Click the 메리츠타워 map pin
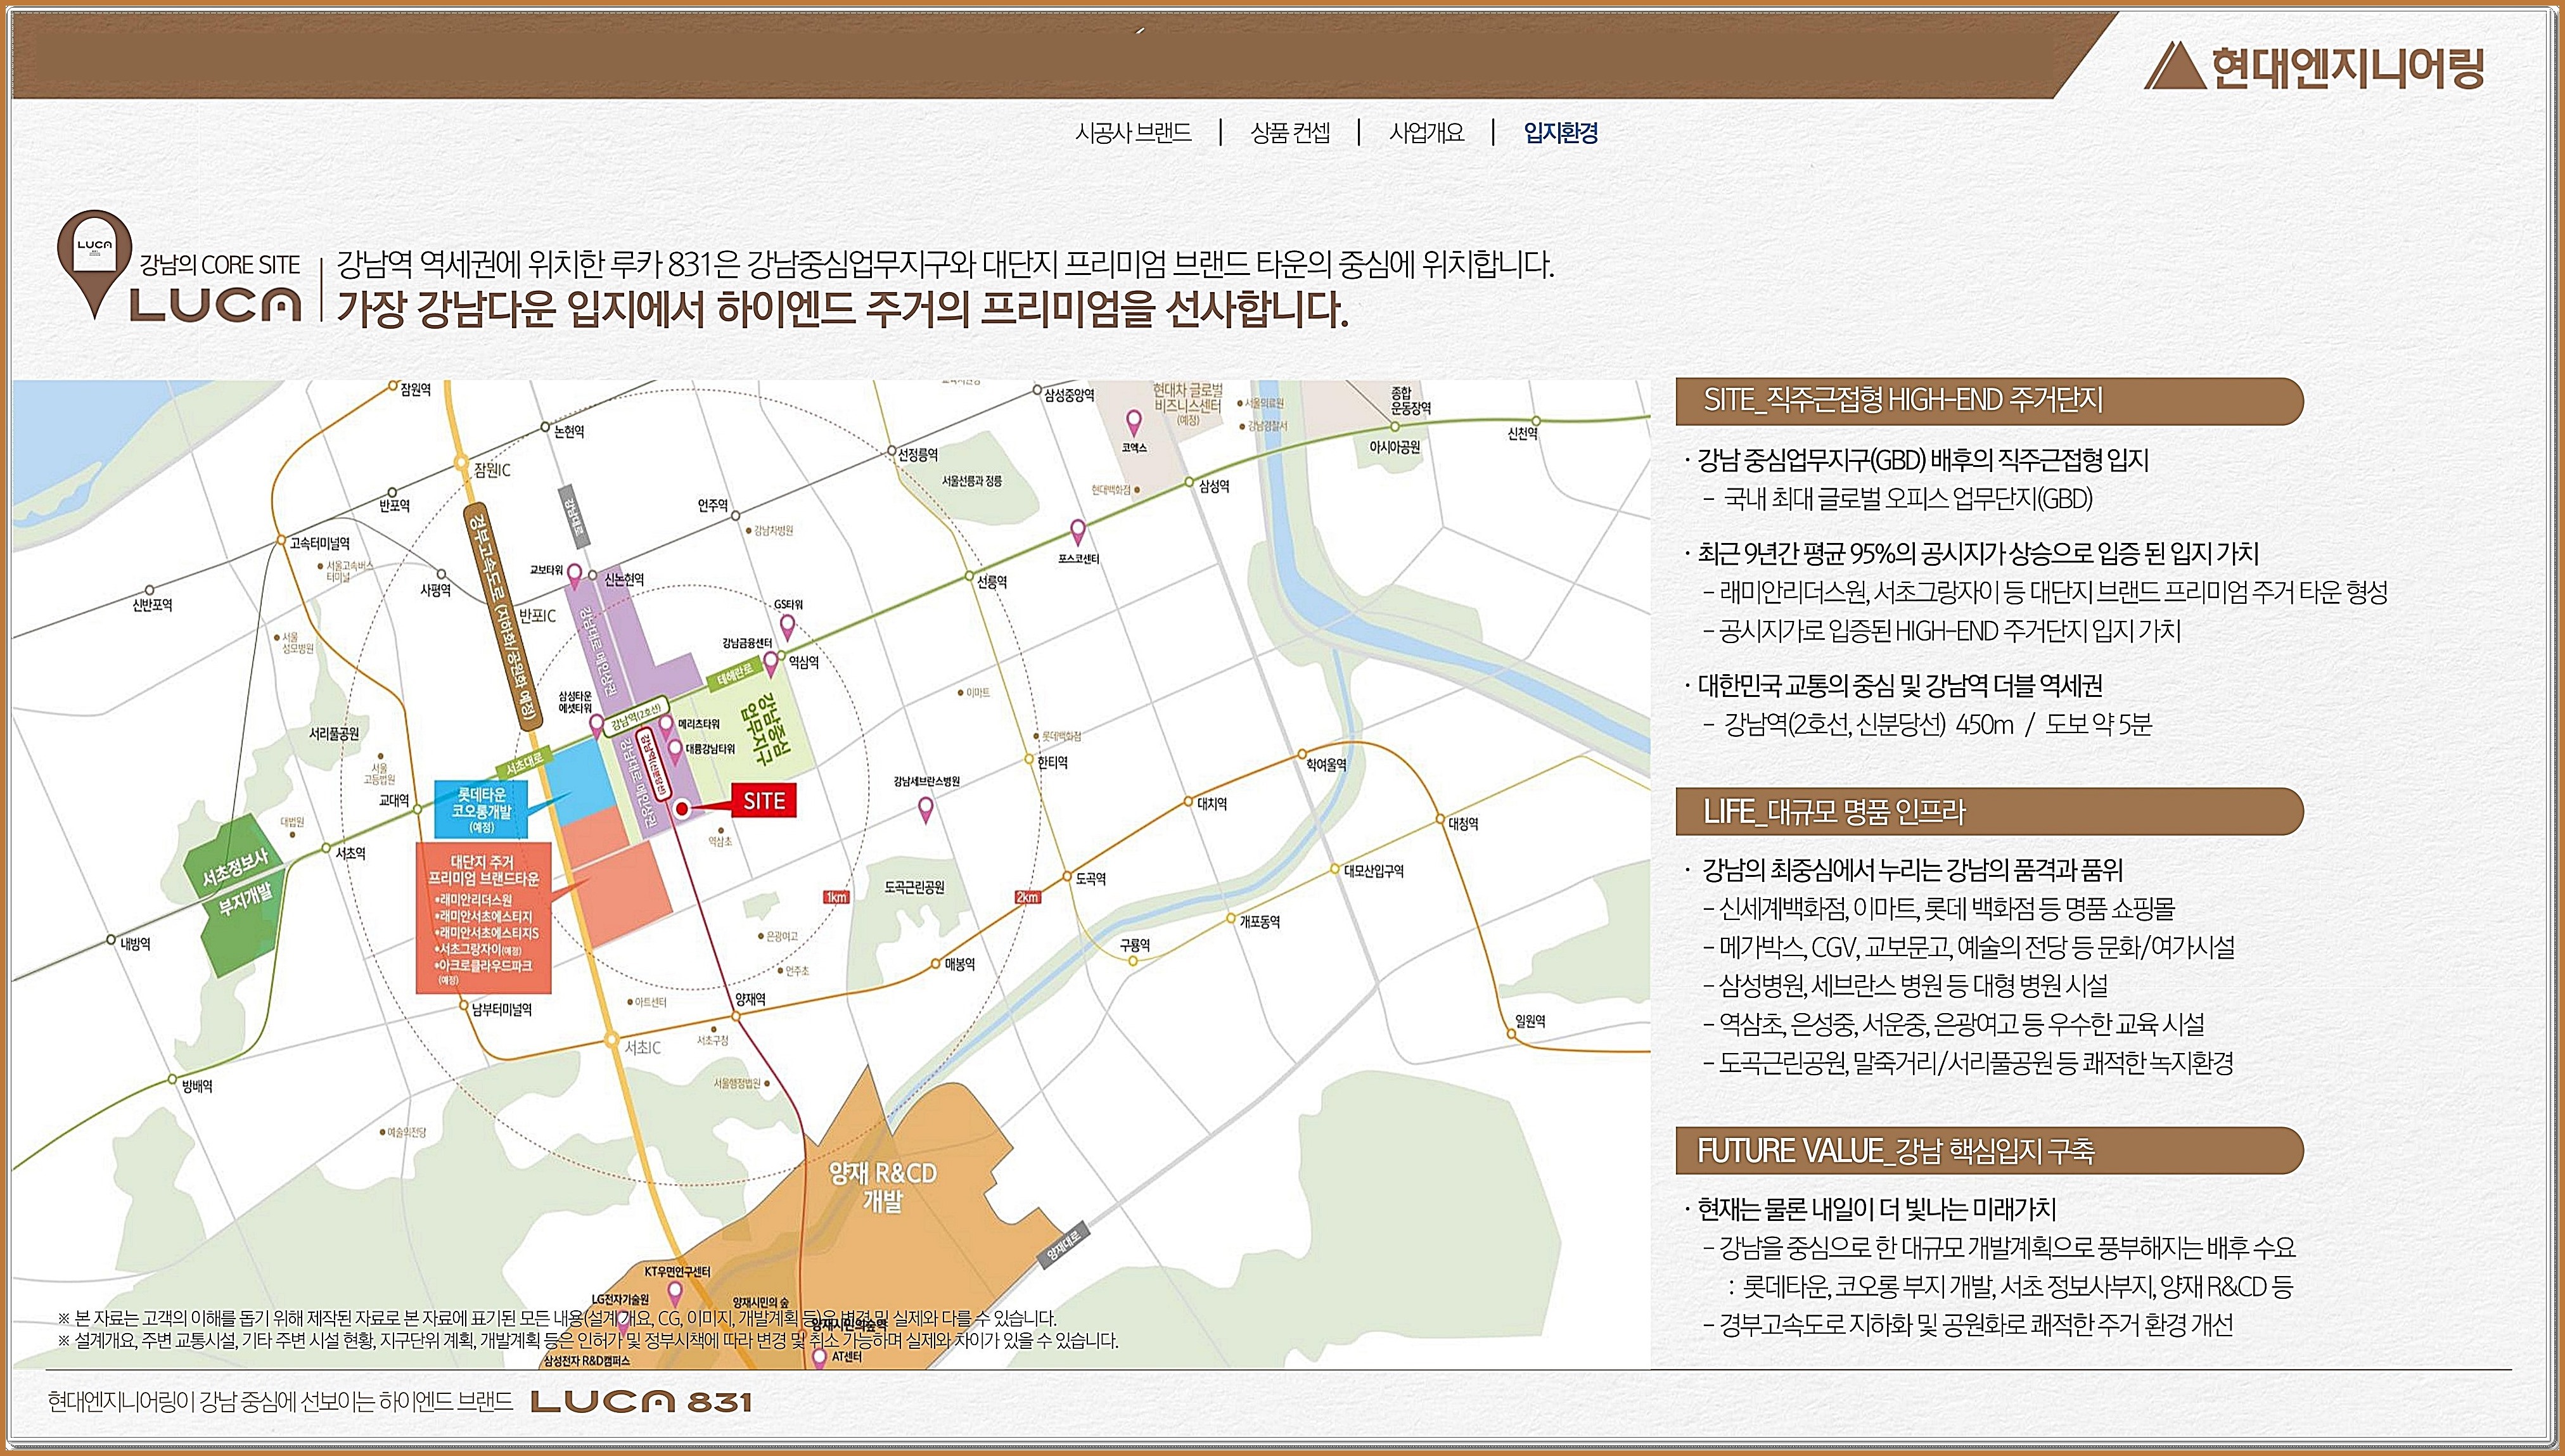This screenshot has width=2565, height=1456. 666,727
